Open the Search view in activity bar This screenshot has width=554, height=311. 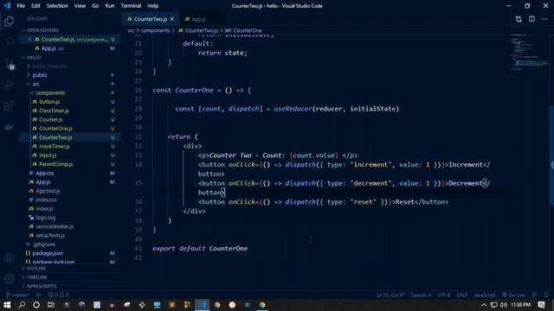(x=10, y=42)
